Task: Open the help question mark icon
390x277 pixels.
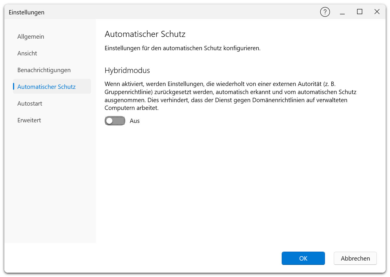Action: tap(325, 12)
